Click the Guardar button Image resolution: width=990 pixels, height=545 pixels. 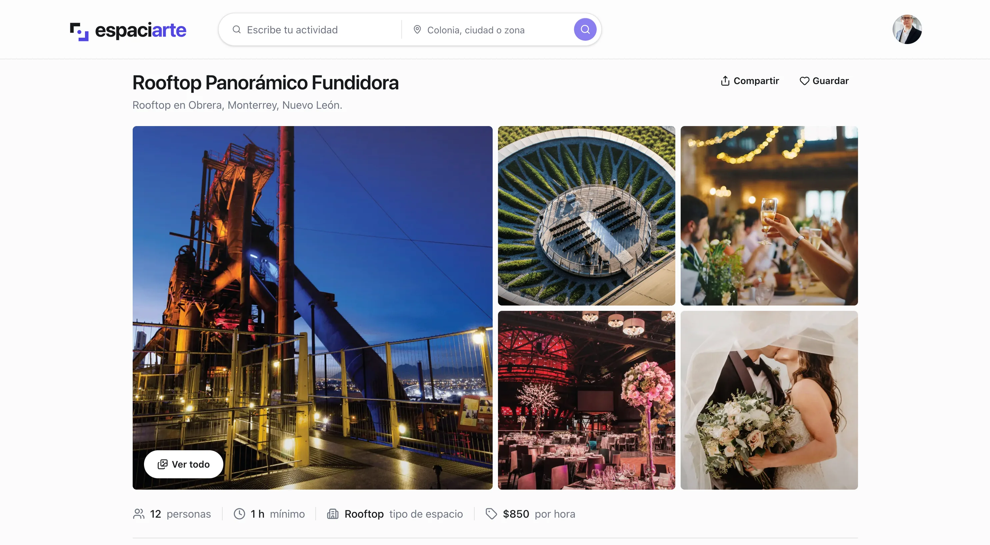[x=824, y=81]
